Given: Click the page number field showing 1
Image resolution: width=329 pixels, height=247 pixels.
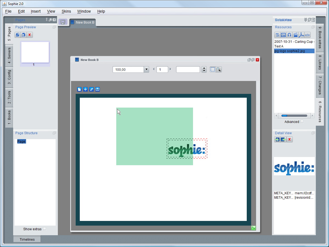Looking at the screenshot, I should click(x=162, y=69).
